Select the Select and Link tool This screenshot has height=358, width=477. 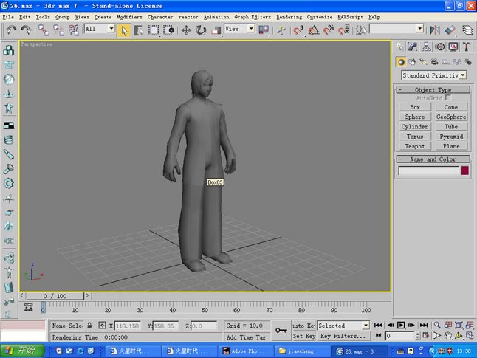(x=44, y=30)
